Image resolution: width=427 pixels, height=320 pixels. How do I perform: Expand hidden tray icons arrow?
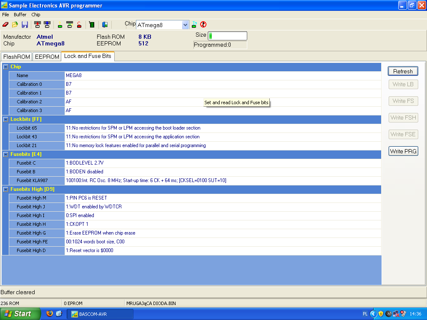click(x=373, y=314)
